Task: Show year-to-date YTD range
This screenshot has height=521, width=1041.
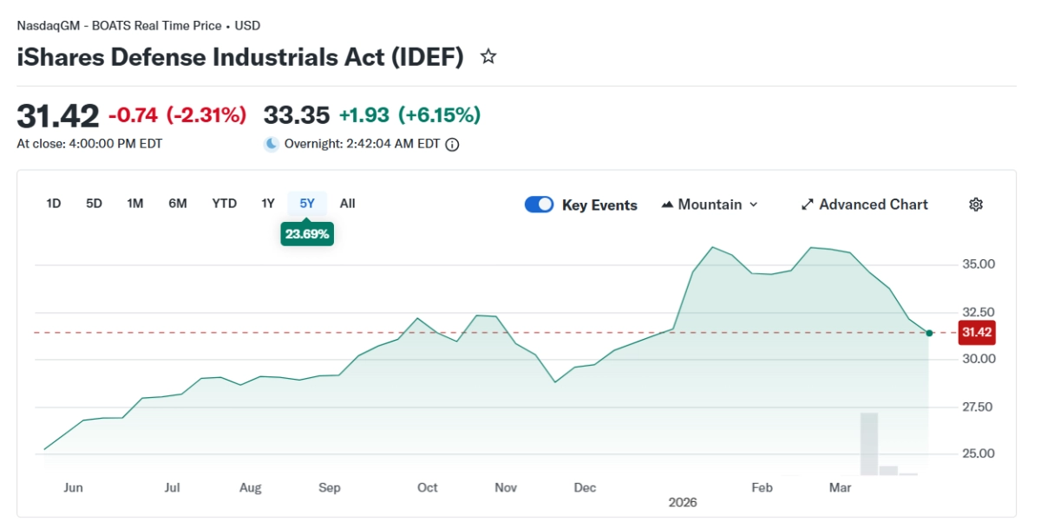Action: tap(224, 204)
